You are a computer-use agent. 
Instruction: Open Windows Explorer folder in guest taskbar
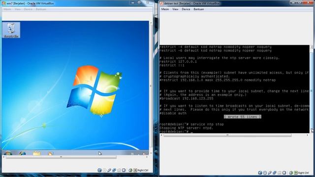[x=36, y=153]
